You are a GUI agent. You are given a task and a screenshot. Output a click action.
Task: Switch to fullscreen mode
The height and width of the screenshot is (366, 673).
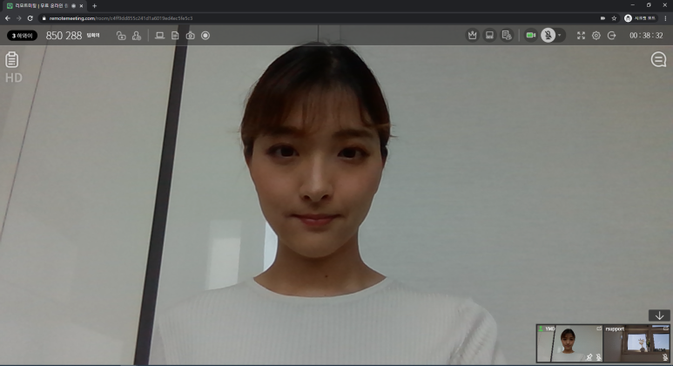(582, 36)
